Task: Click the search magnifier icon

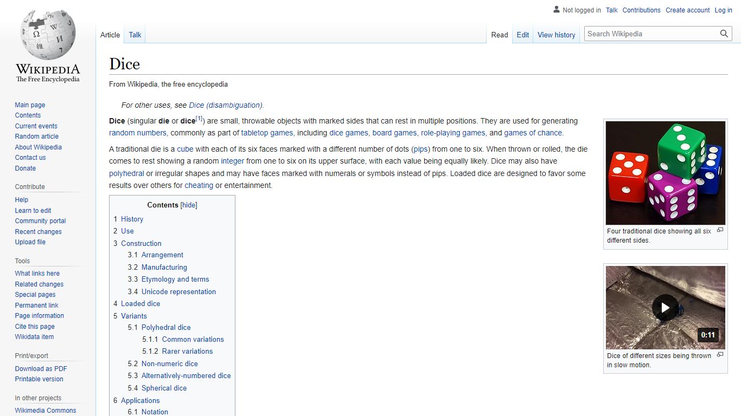Action: 724,34
